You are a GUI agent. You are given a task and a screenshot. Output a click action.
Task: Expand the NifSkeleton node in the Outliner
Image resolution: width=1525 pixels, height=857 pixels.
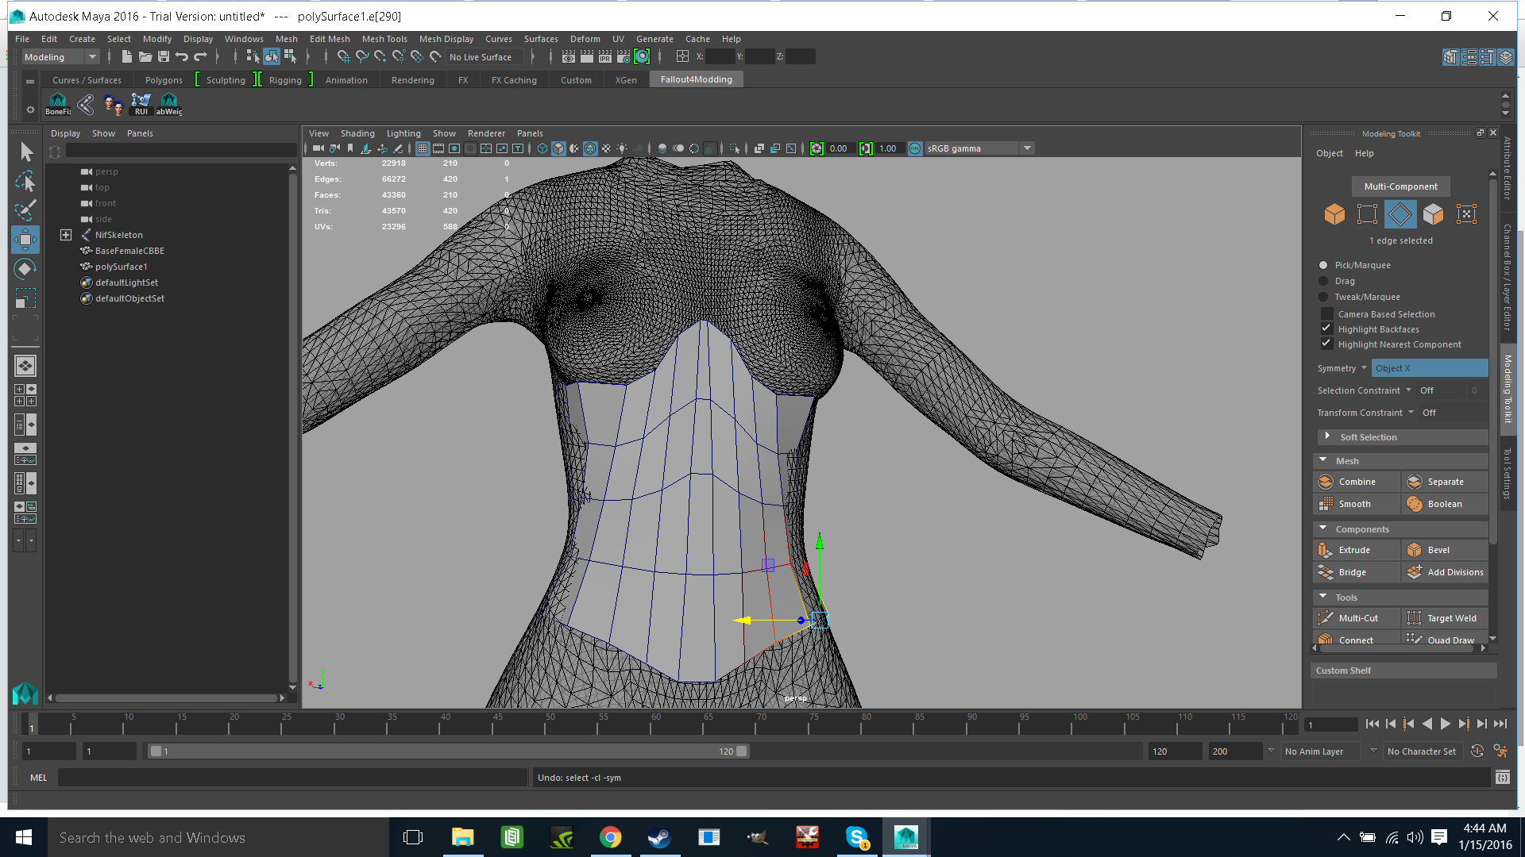pyautogui.click(x=66, y=234)
